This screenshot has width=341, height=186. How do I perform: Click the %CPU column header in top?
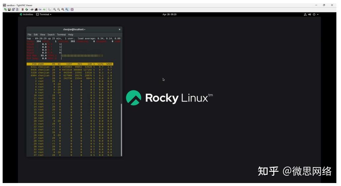100,64
